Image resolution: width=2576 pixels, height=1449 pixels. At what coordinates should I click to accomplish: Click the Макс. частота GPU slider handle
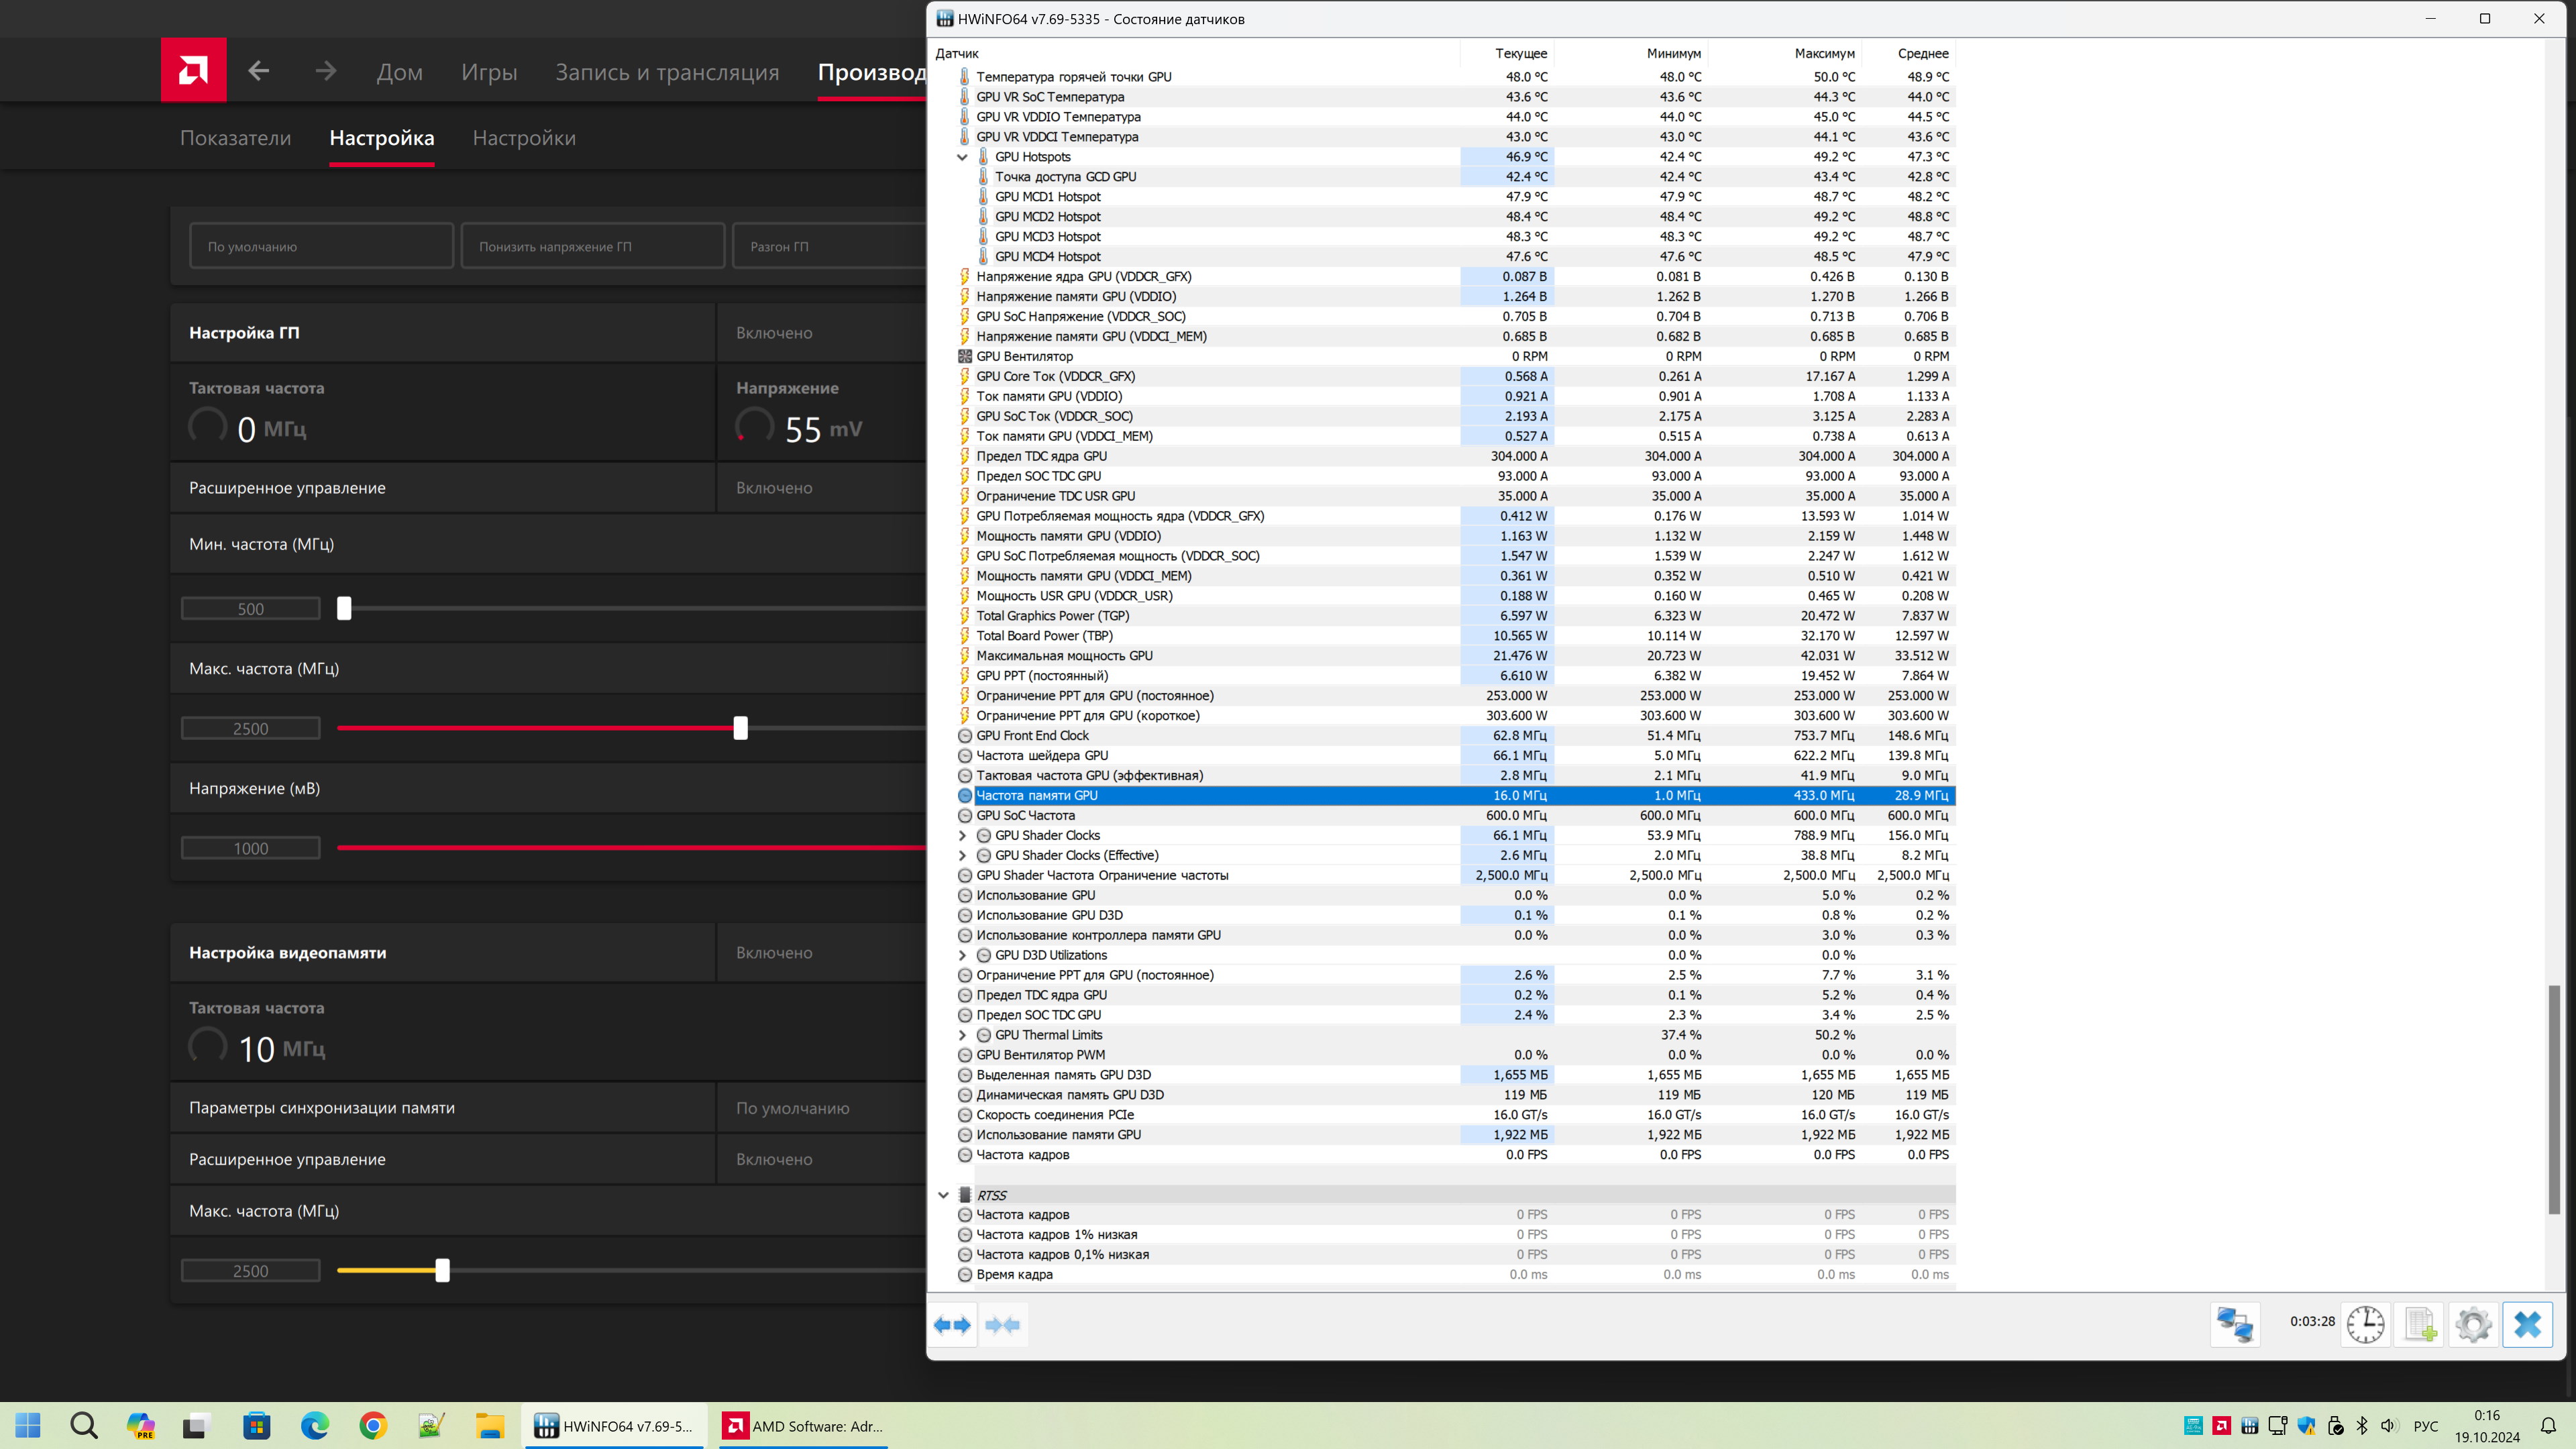tap(740, 728)
